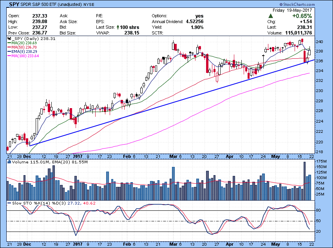Click the 230 price axis label
Screen dimensions: 333x248
[x=320, y=91]
